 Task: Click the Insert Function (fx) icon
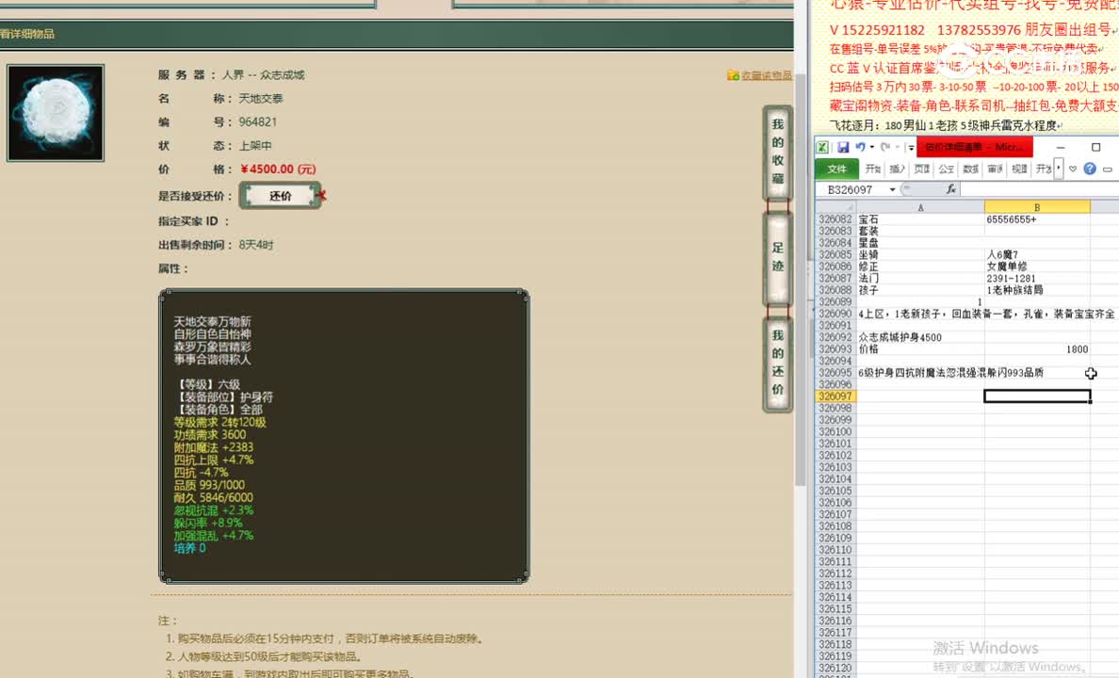tap(952, 188)
